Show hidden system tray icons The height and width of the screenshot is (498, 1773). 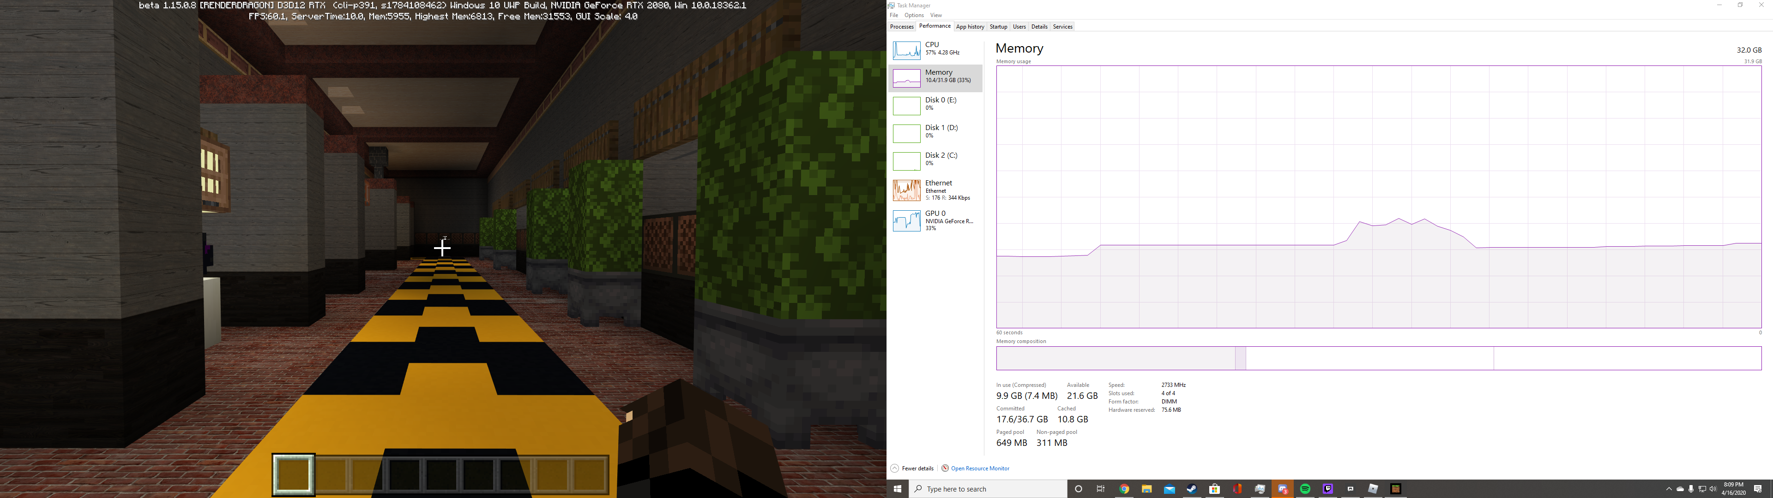point(1668,489)
